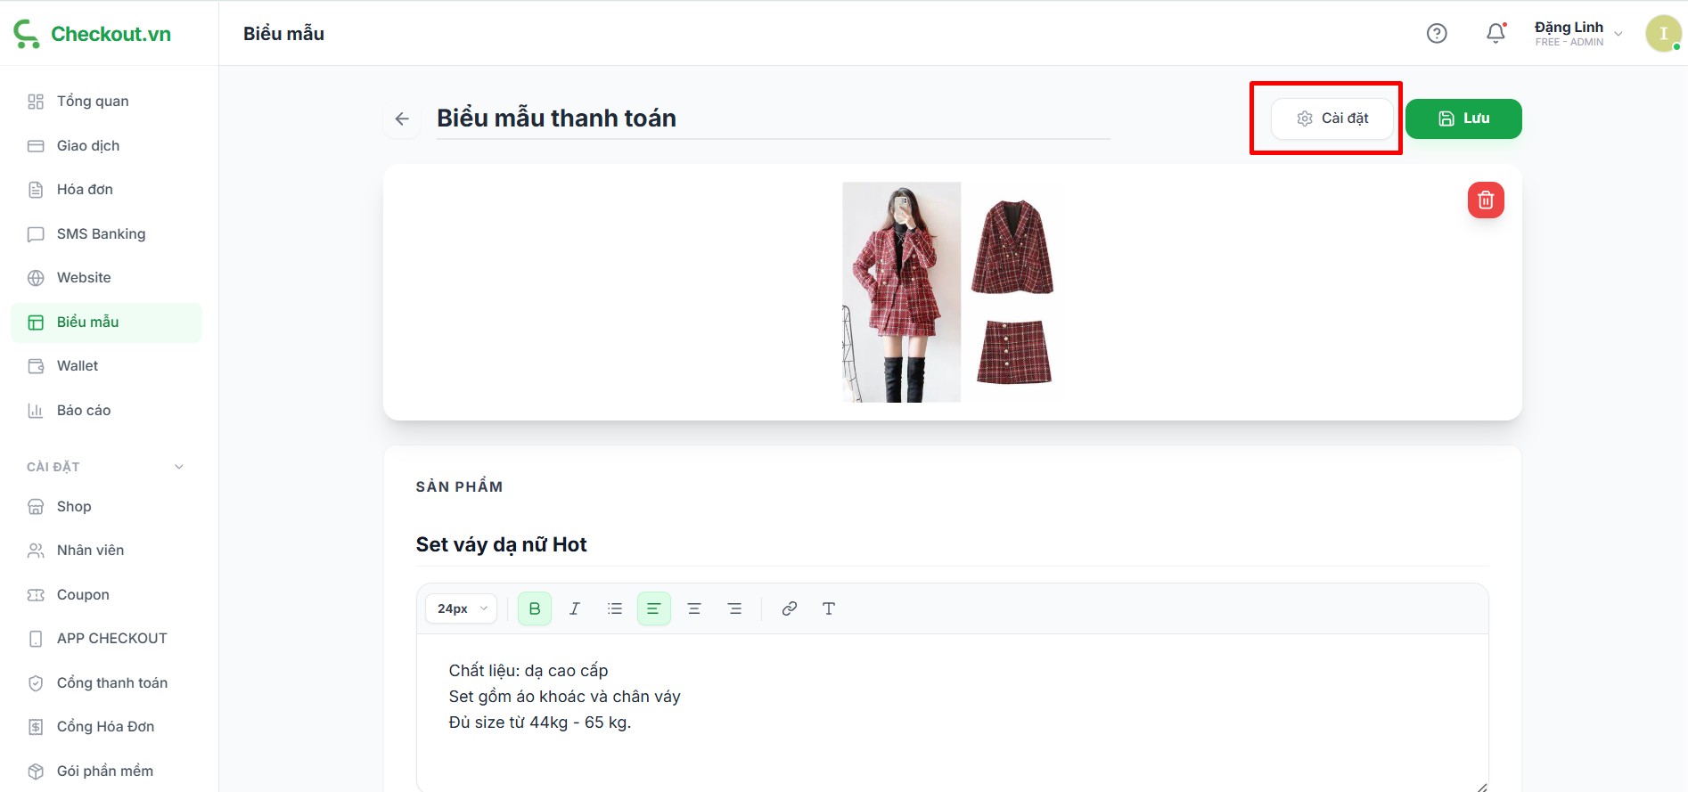The width and height of the screenshot is (1688, 792).
Task: Insert a bullet list in editor
Action: point(615,608)
